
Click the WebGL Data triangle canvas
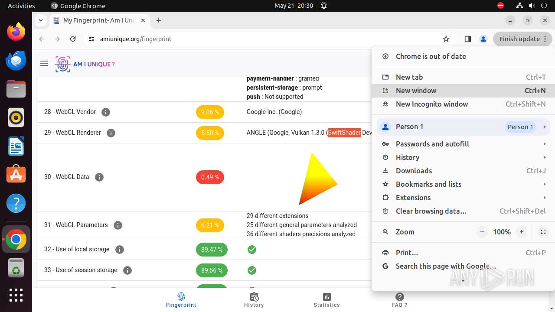coord(318,179)
